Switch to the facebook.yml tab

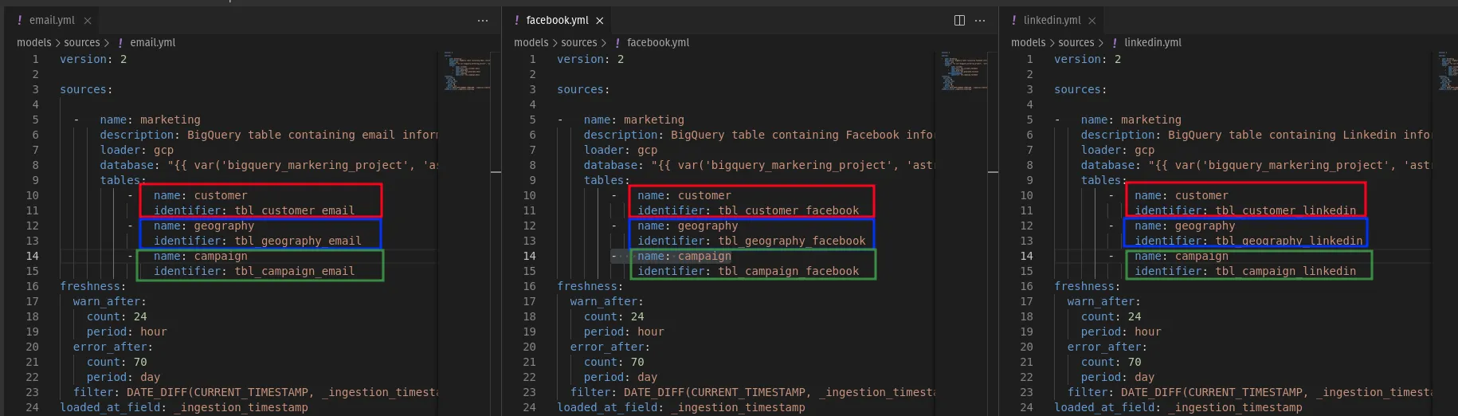click(557, 20)
